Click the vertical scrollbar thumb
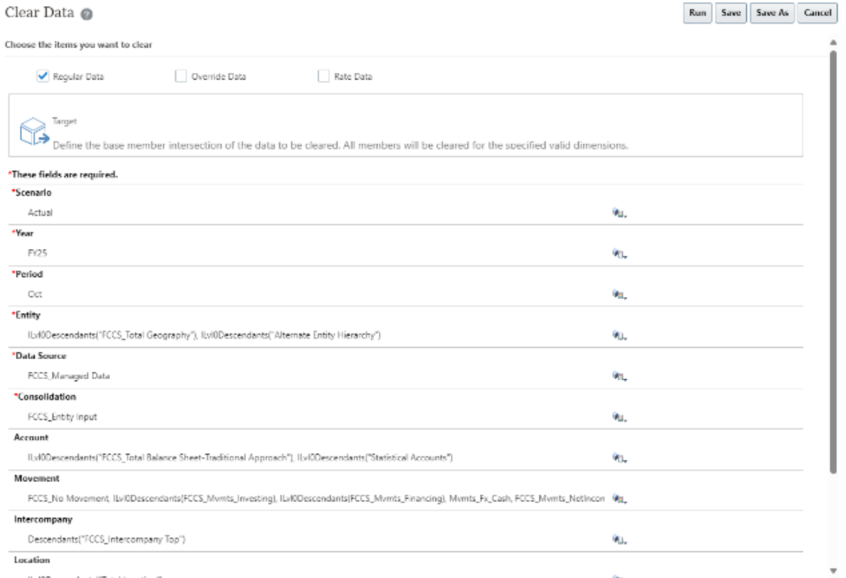 click(x=833, y=263)
